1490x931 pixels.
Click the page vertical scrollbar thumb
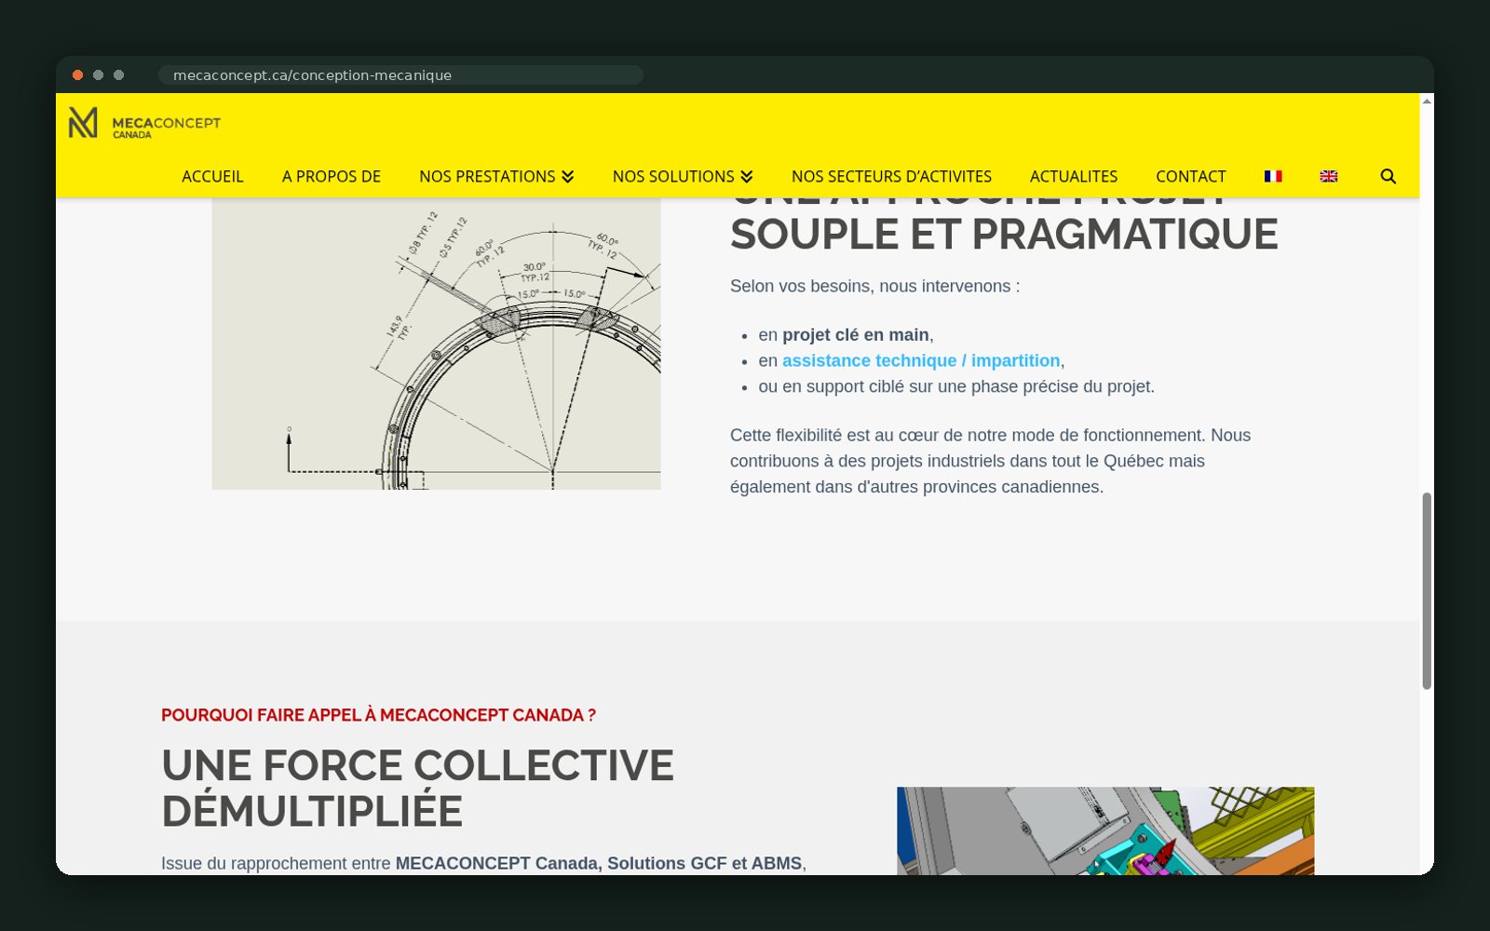coord(1427,590)
